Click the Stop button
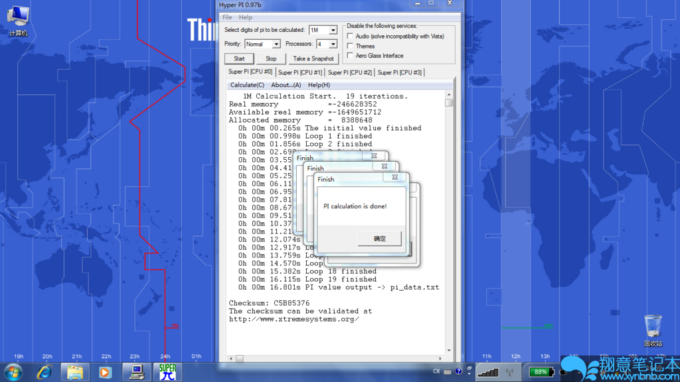The height and width of the screenshot is (382, 680). (x=271, y=58)
